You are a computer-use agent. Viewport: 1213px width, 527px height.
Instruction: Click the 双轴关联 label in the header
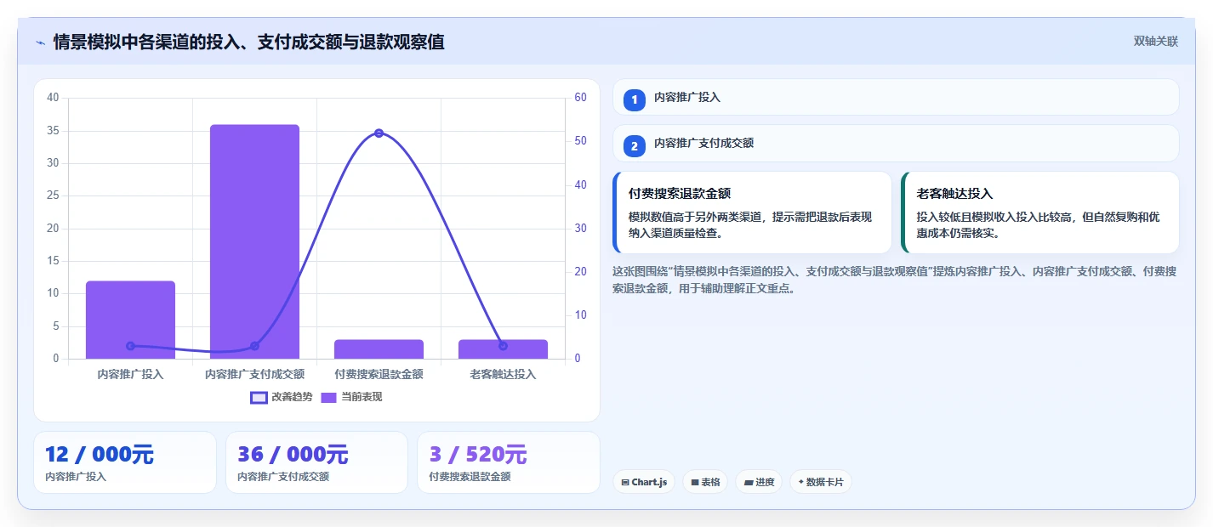point(1156,41)
